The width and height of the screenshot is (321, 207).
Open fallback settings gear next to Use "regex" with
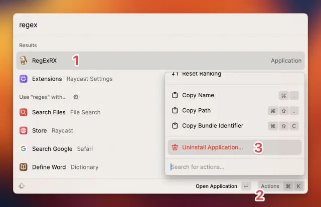click(x=76, y=97)
